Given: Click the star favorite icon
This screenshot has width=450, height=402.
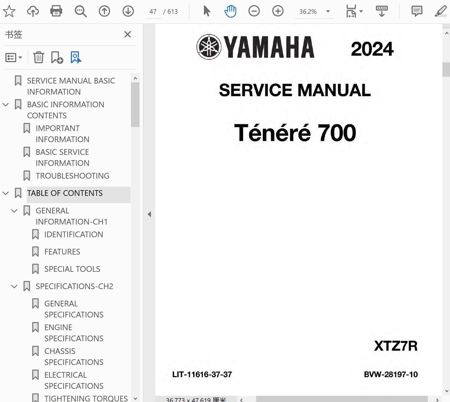Looking at the screenshot, I should click(x=9, y=11).
